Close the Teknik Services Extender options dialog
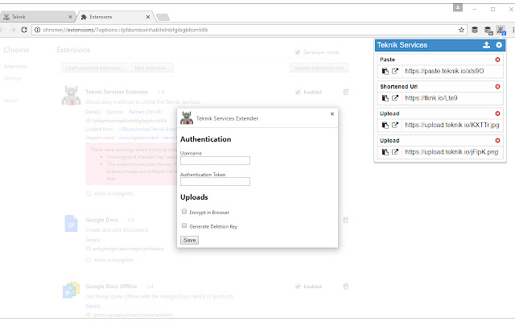Viewport: 515px width, 322px height. pos(332,114)
